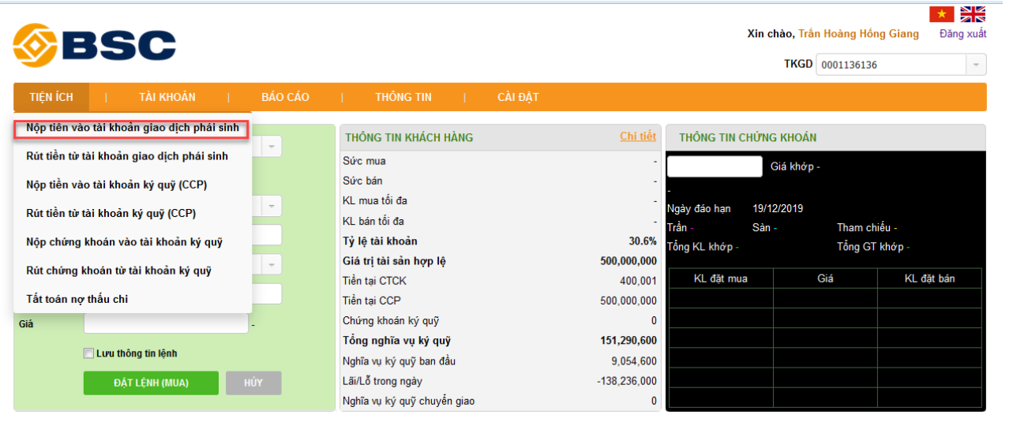Viewport: 1013px width, 422px height.
Task: Click the Giá trị tài sản hợp lệ row
Action: 500,261
